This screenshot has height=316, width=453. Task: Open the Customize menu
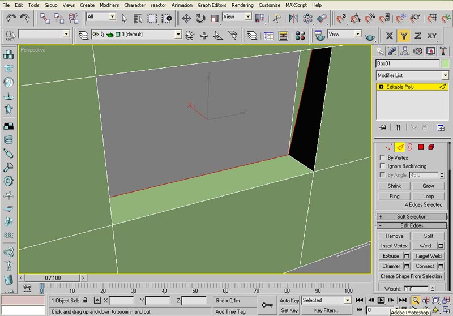pyautogui.click(x=270, y=5)
